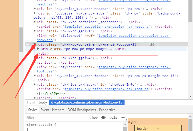Select the script line below pk-kxpc-ggdiv4
This screenshot has height=131, width=193.
pos(56,62)
